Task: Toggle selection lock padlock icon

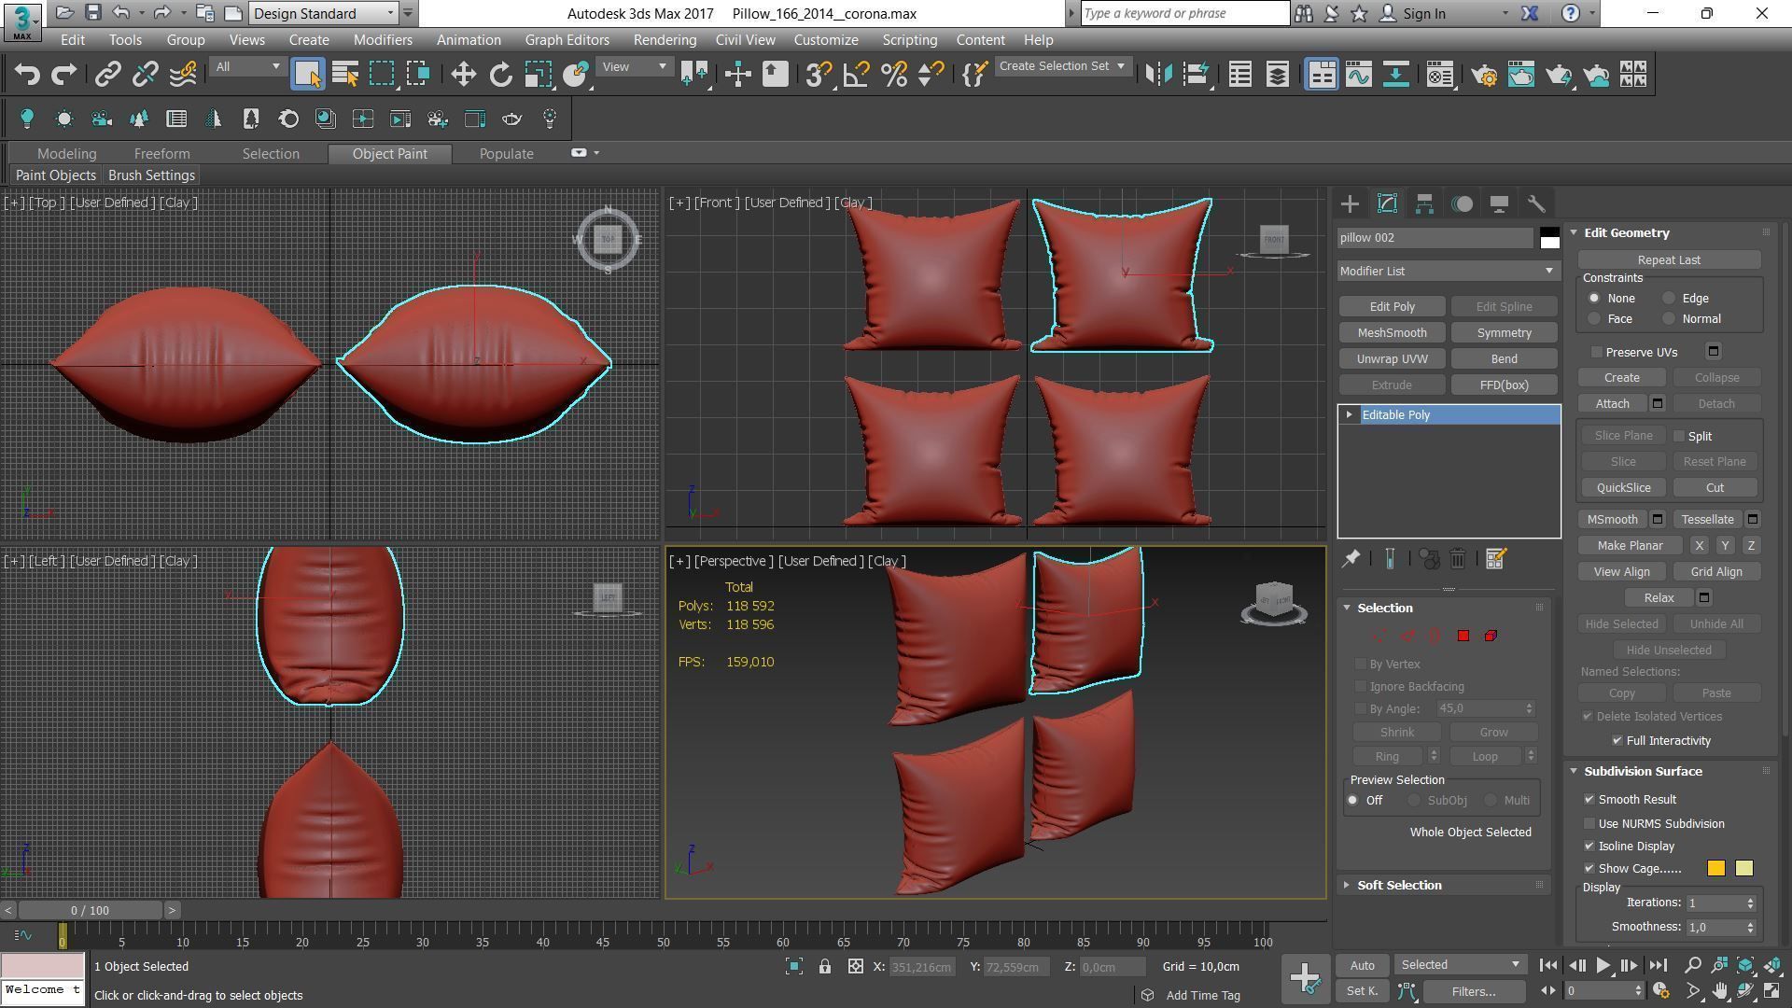Action: [x=825, y=967]
